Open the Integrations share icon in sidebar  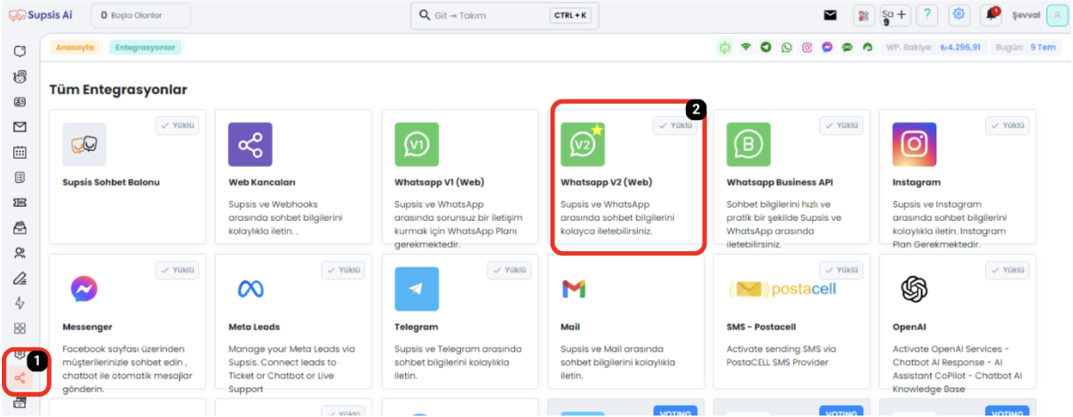point(20,379)
